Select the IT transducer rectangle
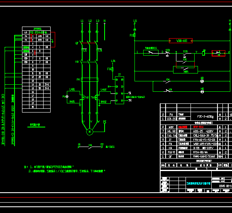232x213 pixels. click(x=120, y=90)
